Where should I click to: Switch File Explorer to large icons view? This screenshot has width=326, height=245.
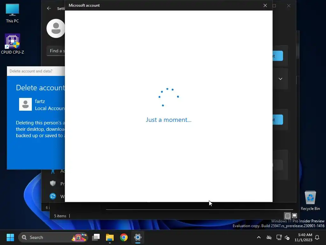coord(294,216)
